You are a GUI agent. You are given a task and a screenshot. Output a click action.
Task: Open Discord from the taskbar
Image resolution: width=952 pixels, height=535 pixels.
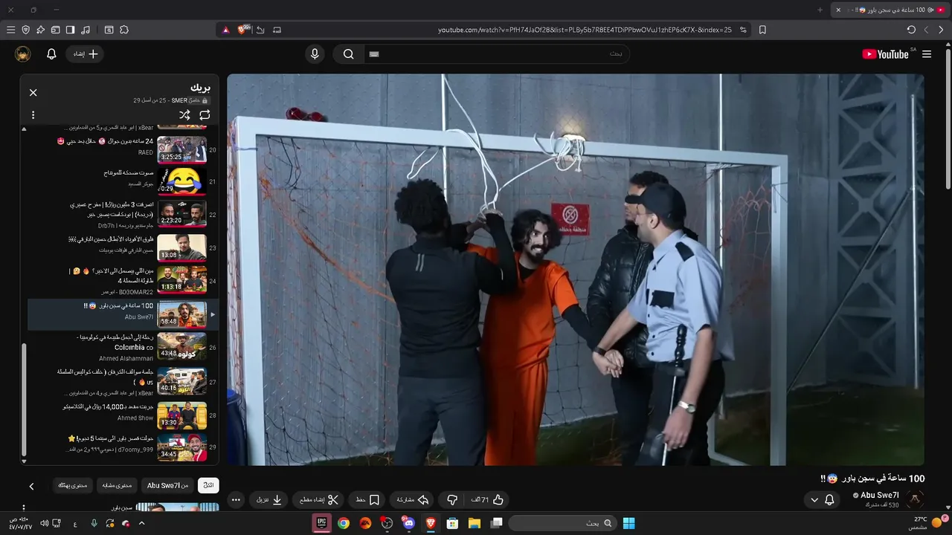pyautogui.click(x=408, y=523)
